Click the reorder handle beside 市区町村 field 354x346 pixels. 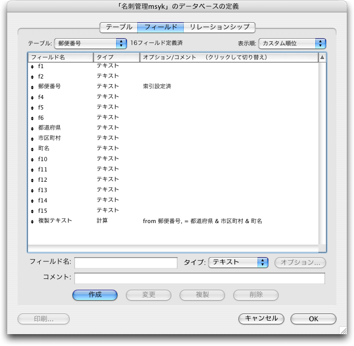point(33,139)
